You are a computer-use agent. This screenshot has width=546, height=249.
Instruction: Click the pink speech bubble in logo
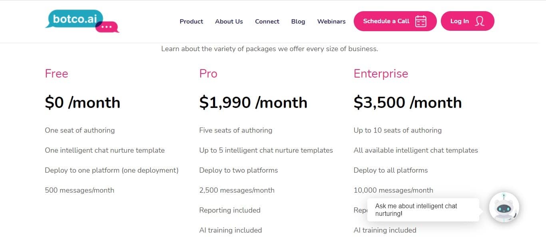pos(107,27)
